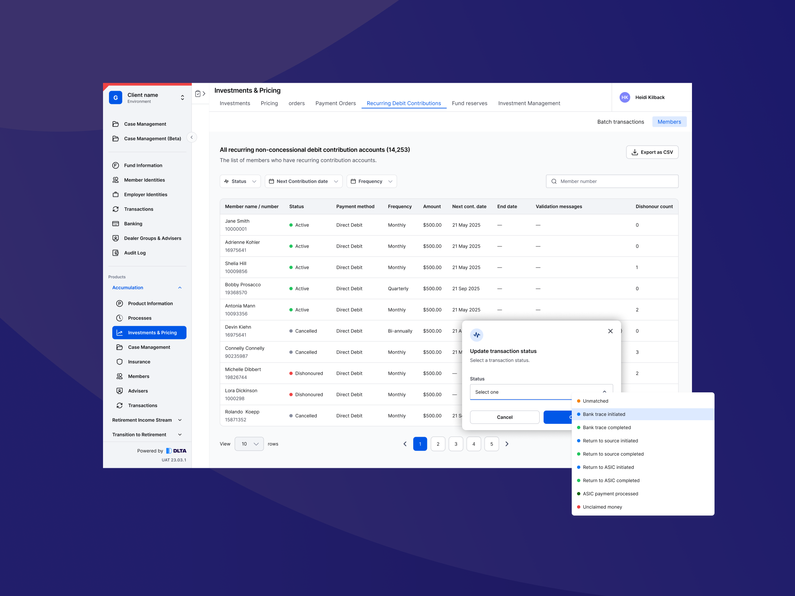The image size is (795, 596).
Task: Click the Member number search field
Action: pyautogui.click(x=612, y=181)
